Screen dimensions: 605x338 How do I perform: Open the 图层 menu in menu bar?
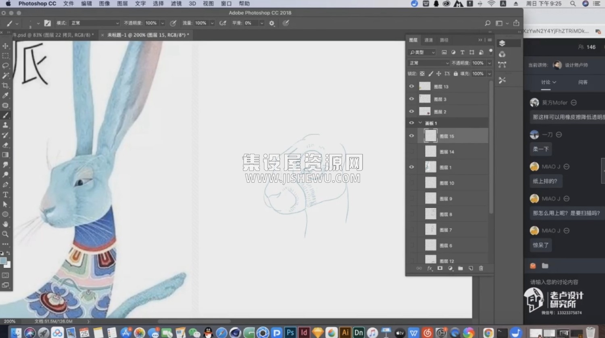122,4
